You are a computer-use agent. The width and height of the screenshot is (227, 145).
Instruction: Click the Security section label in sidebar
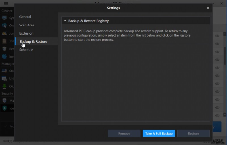[x=7, y=93]
